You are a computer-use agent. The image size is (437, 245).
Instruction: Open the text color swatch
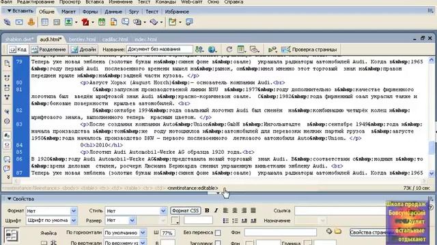pos(175,220)
